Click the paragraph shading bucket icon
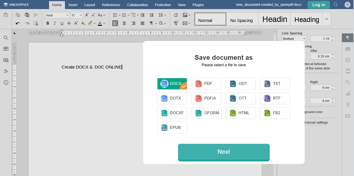Viewport: 354px width, 176px height. tap(161, 23)
